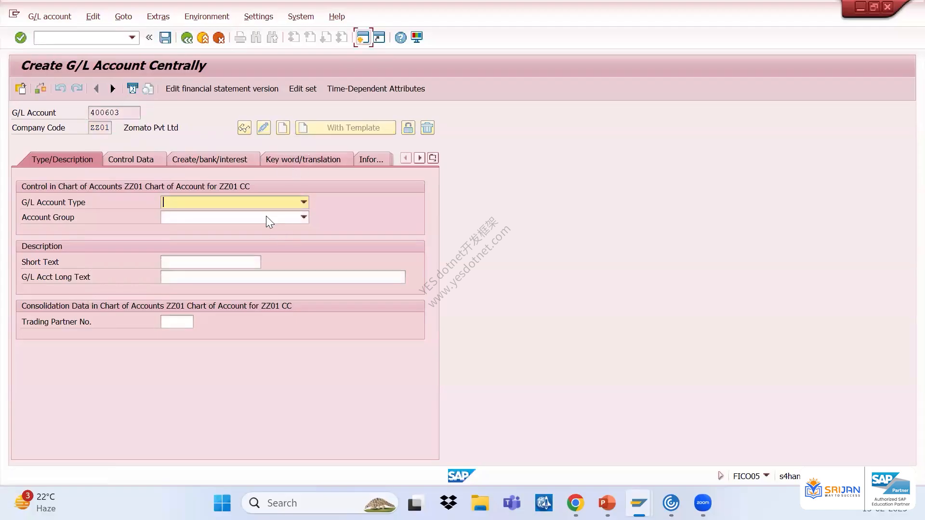Expand the FICO05 system status dropdown
This screenshot has height=520, width=925.
click(x=766, y=476)
